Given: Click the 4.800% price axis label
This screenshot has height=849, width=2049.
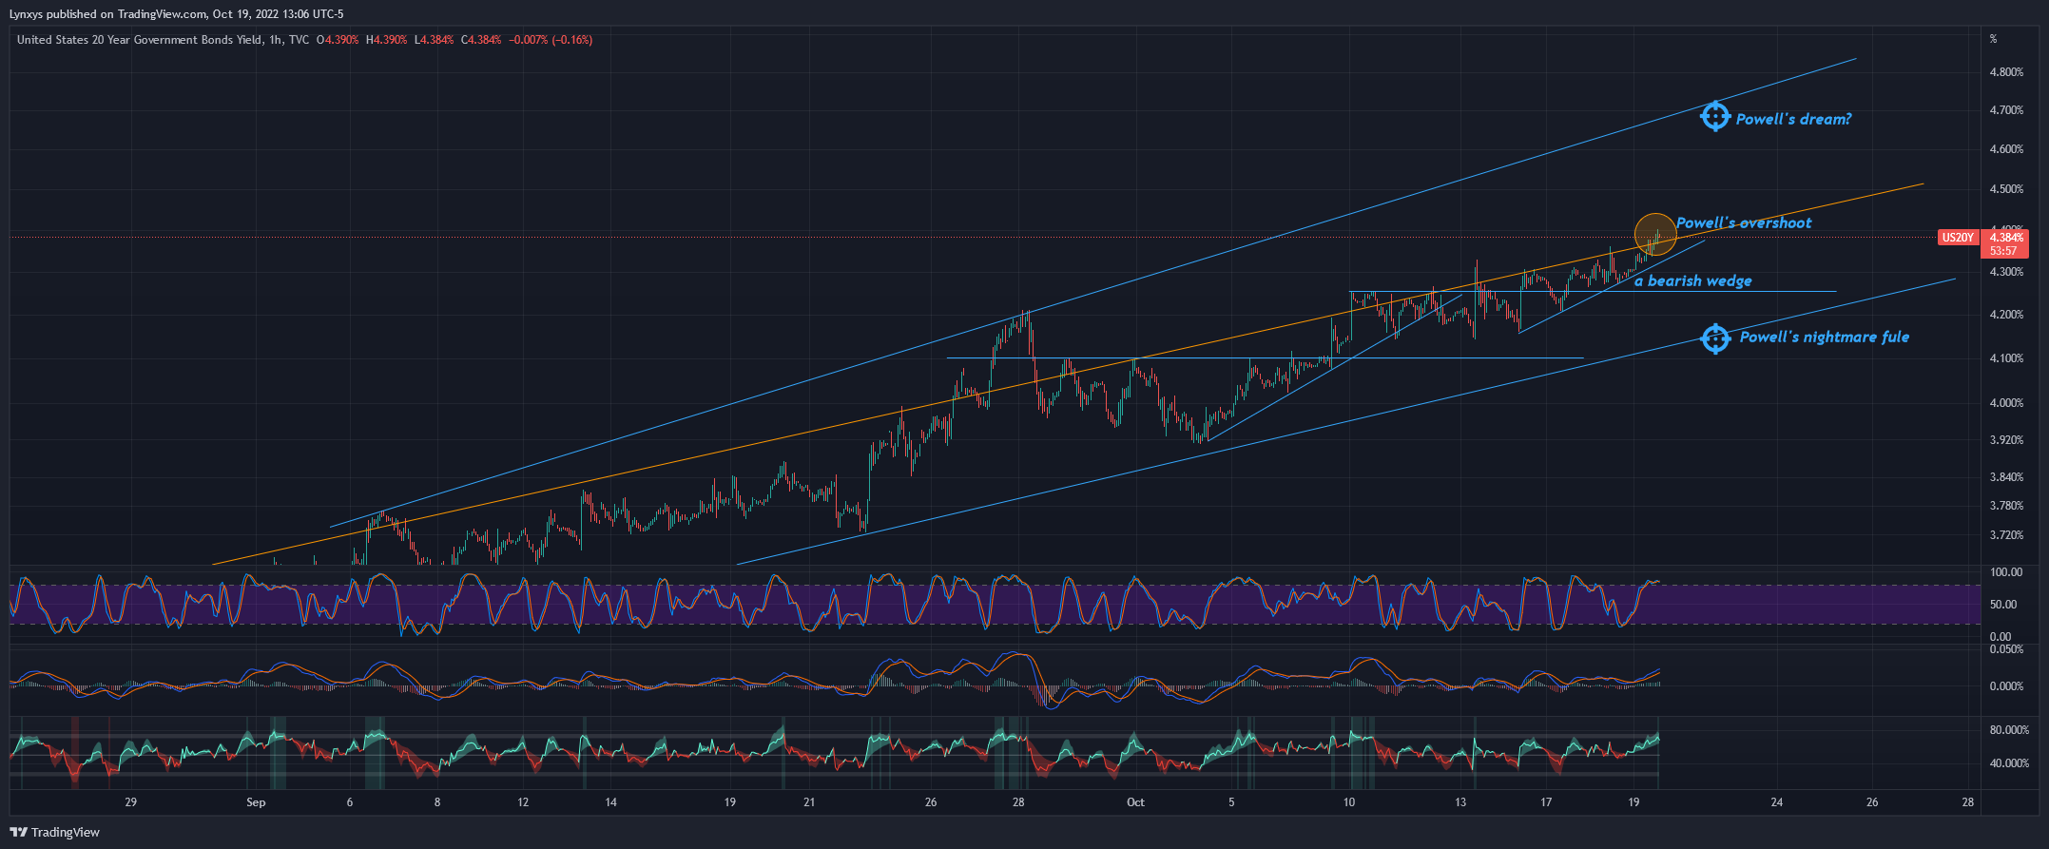Looking at the screenshot, I should [2006, 72].
